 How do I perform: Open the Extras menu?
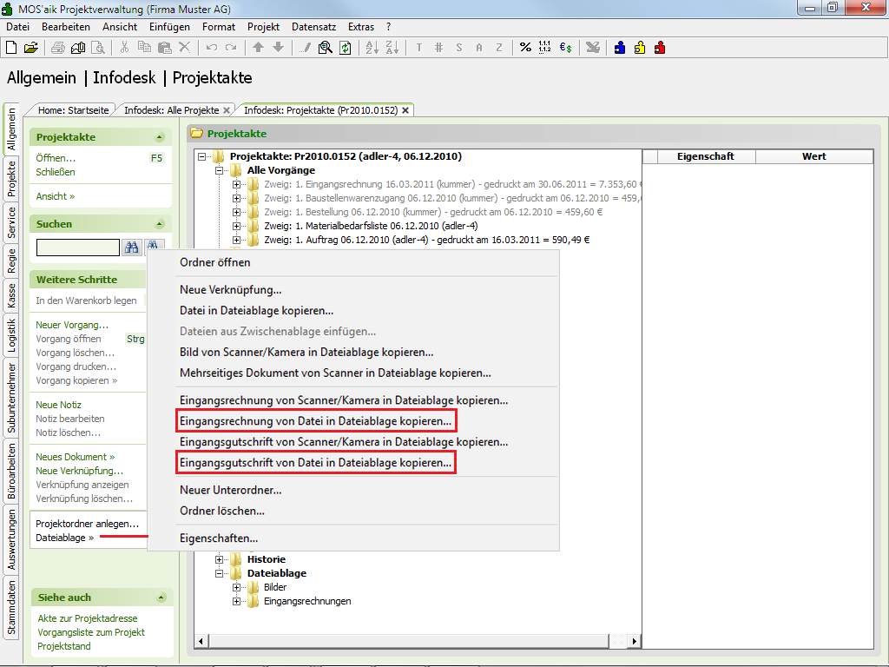(361, 27)
